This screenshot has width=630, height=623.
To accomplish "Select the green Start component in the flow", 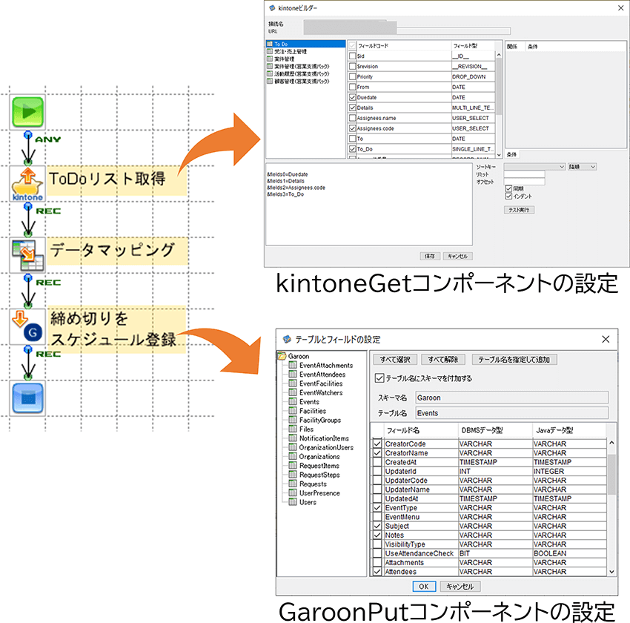I will point(27,112).
